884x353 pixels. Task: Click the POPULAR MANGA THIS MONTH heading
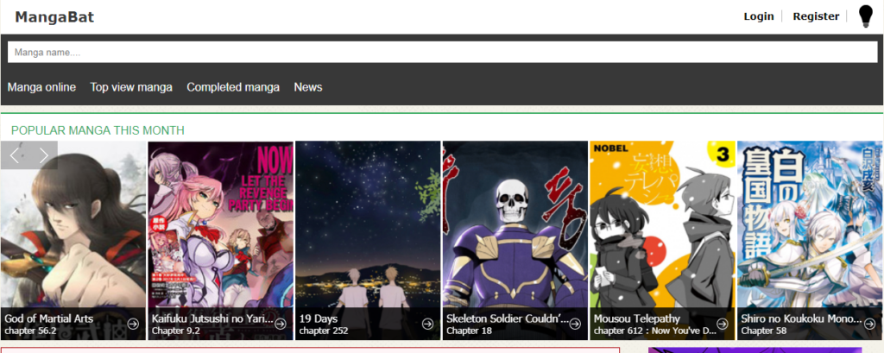pyautogui.click(x=98, y=130)
